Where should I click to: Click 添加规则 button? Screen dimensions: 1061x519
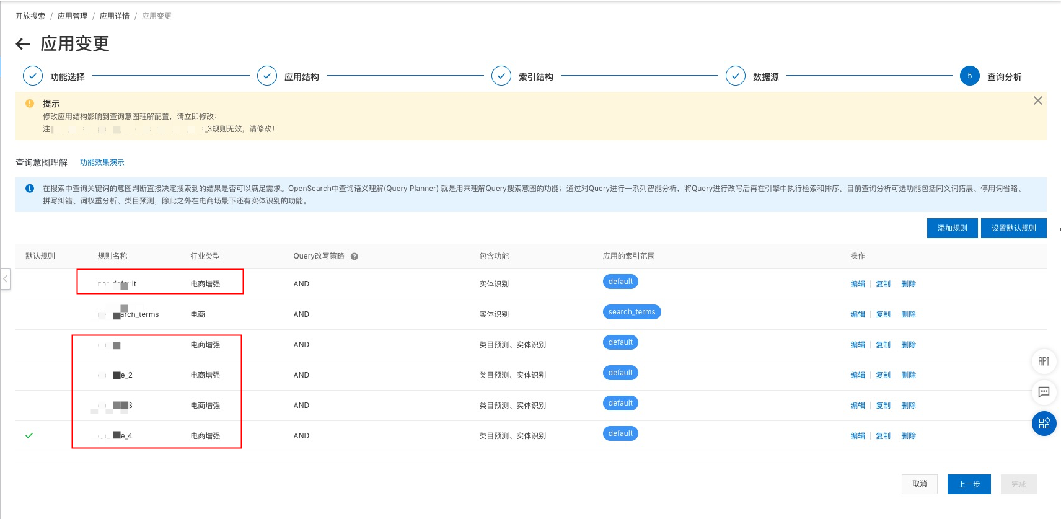coord(953,228)
